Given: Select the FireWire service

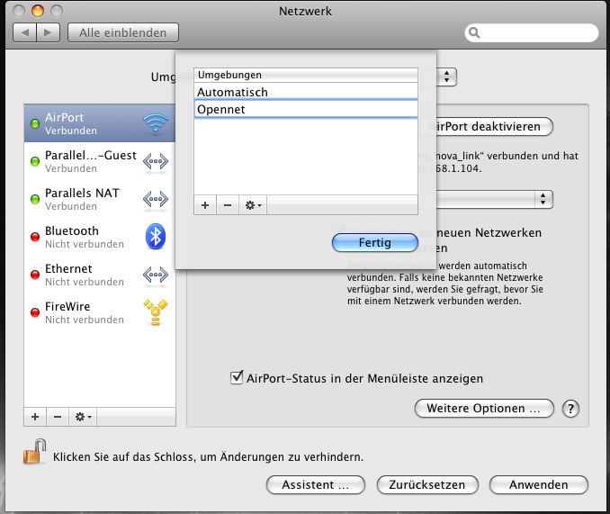Looking at the screenshot, I should [x=100, y=312].
